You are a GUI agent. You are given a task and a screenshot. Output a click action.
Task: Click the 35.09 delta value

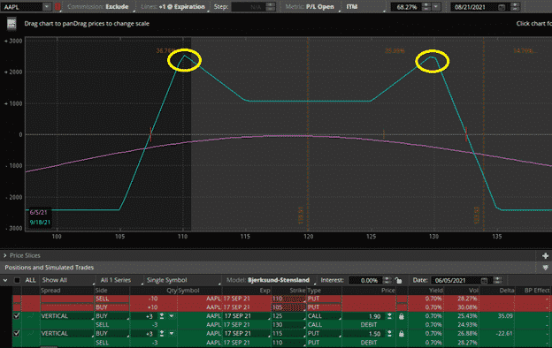point(505,315)
